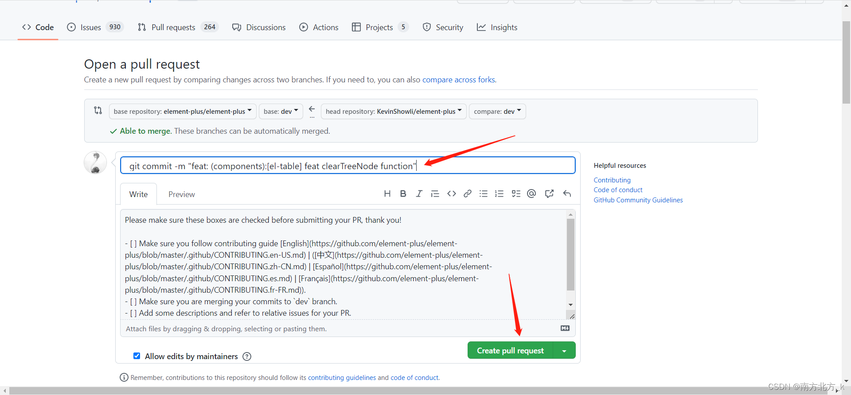Image resolution: width=851 pixels, height=395 pixels.
Task: Click the Open a pull request heading
Action: tap(142, 64)
